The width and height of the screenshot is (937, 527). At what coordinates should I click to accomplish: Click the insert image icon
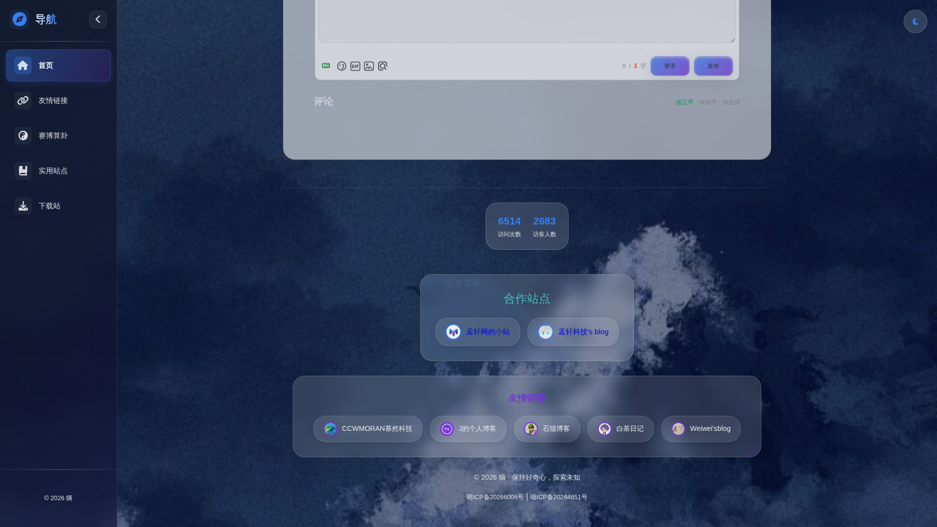(369, 66)
